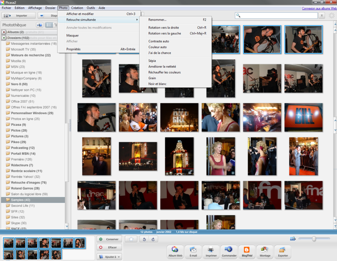Select Propriétés in the Photo menu
This screenshot has width=337, height=261.
[x=99, y=49]
